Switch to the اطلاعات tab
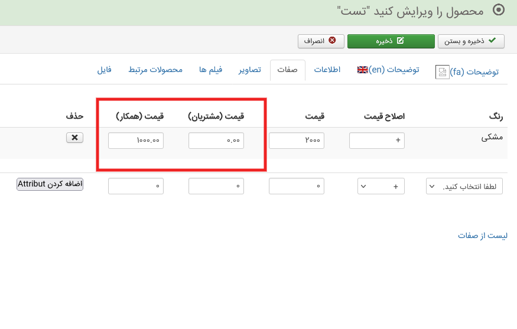The height and width of the screenshot is (329, 517). pos(327,70)
